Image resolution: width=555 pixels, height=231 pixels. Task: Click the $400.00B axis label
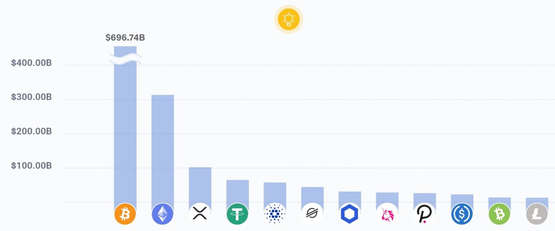(31, 63)
